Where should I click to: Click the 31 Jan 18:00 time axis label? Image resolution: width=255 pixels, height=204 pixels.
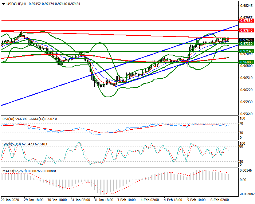[x=103, y=200]
